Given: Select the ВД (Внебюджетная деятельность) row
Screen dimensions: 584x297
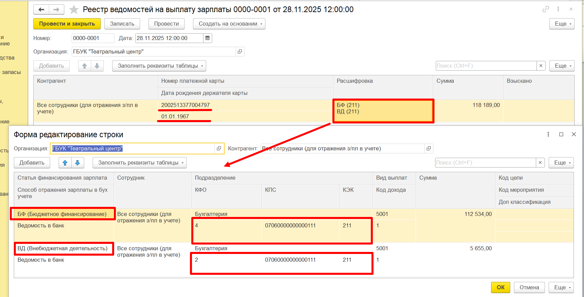Looking at the screenshot, I should (x=63, y=248).
